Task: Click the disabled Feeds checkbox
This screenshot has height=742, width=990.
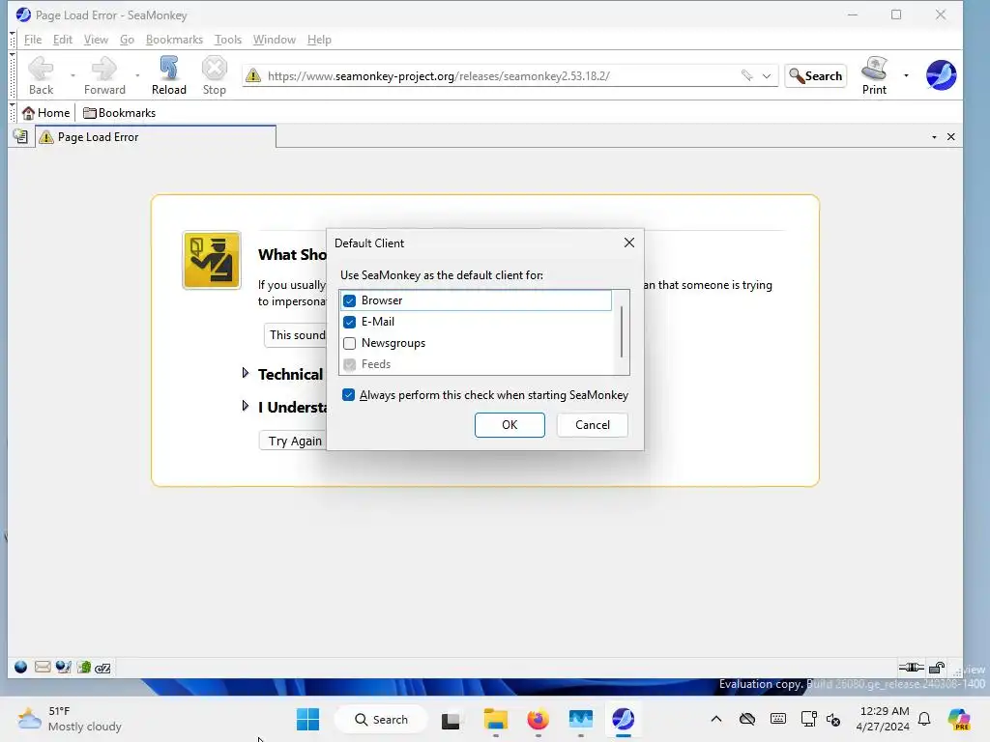Action: (349, 364)
